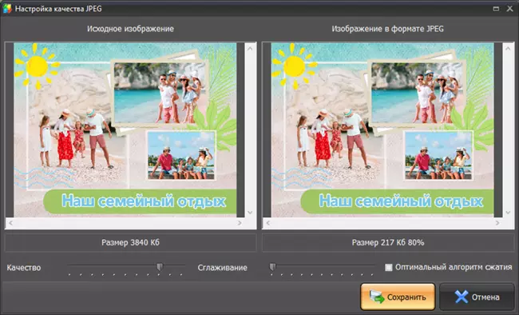Click the JPEG format preview picture
The image size is (519, 315).
[382, 130]
